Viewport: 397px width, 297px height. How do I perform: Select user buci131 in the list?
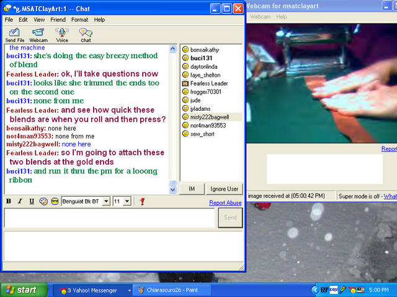pos(201,58)
